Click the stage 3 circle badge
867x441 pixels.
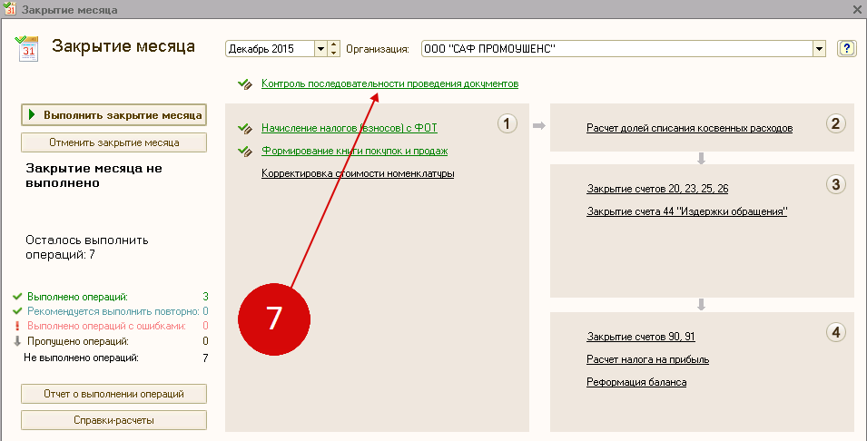836,184
